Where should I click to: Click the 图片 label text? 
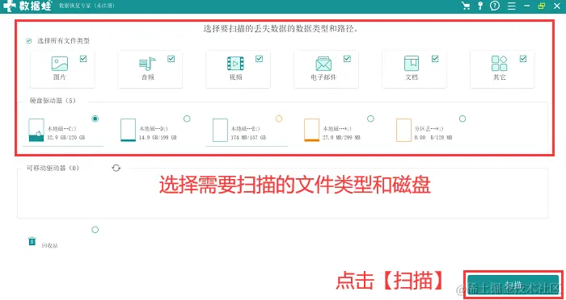60,77
